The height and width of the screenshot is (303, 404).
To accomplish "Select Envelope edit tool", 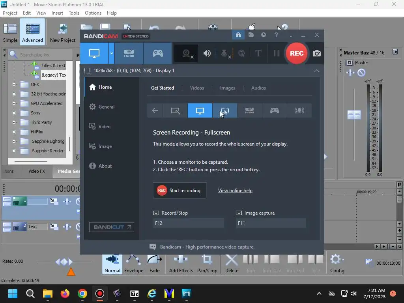I will (x=134, y=264).
